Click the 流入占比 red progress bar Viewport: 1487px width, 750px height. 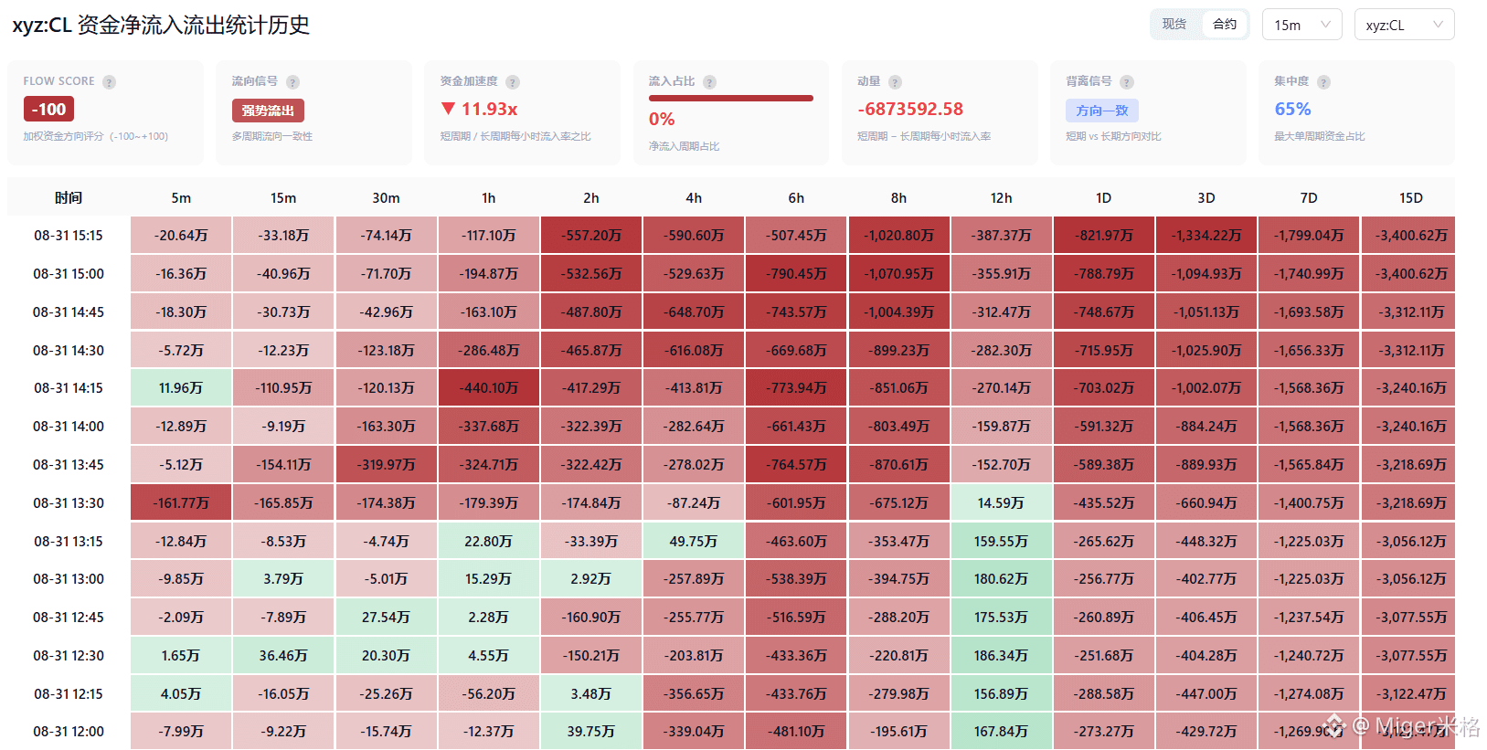[731, 98]
